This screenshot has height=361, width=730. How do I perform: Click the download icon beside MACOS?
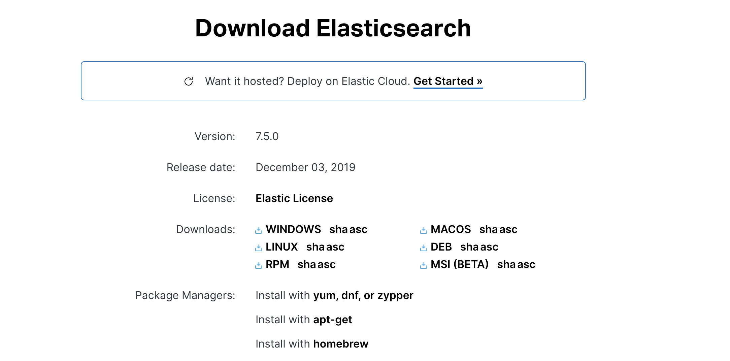(x=424, y=230)
